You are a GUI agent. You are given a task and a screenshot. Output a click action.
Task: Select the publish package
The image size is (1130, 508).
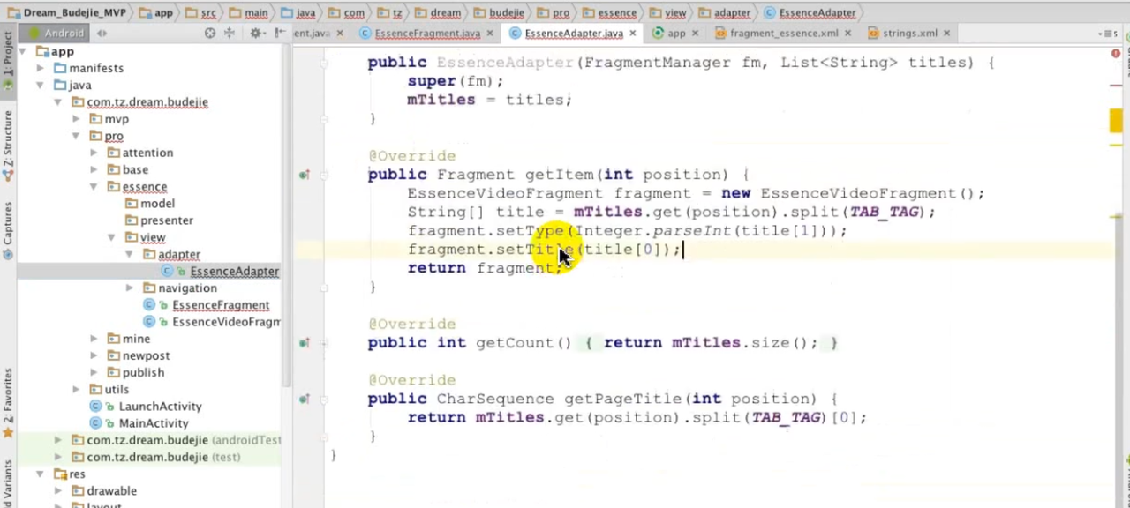point(143,372)
